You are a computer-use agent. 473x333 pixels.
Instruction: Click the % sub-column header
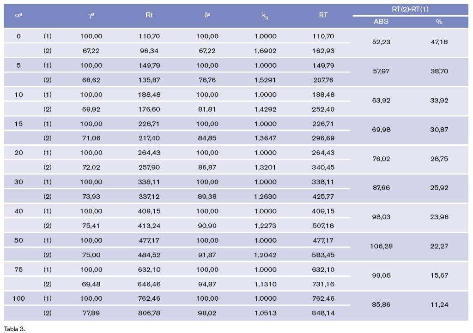[439, 22]
